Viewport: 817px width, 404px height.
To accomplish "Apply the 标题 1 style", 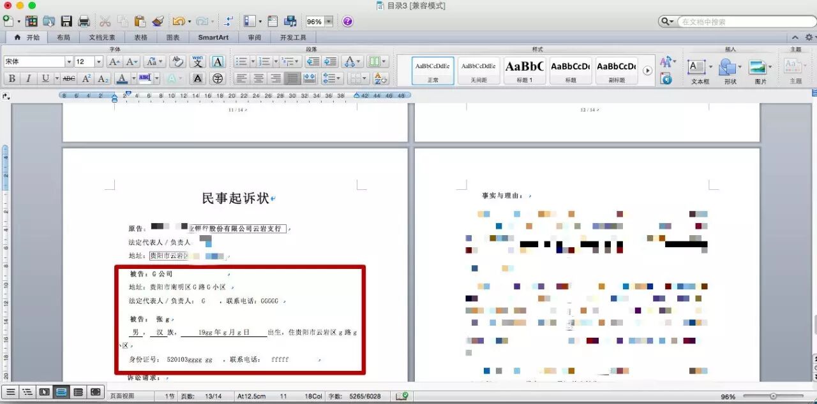I will point(525,70).
